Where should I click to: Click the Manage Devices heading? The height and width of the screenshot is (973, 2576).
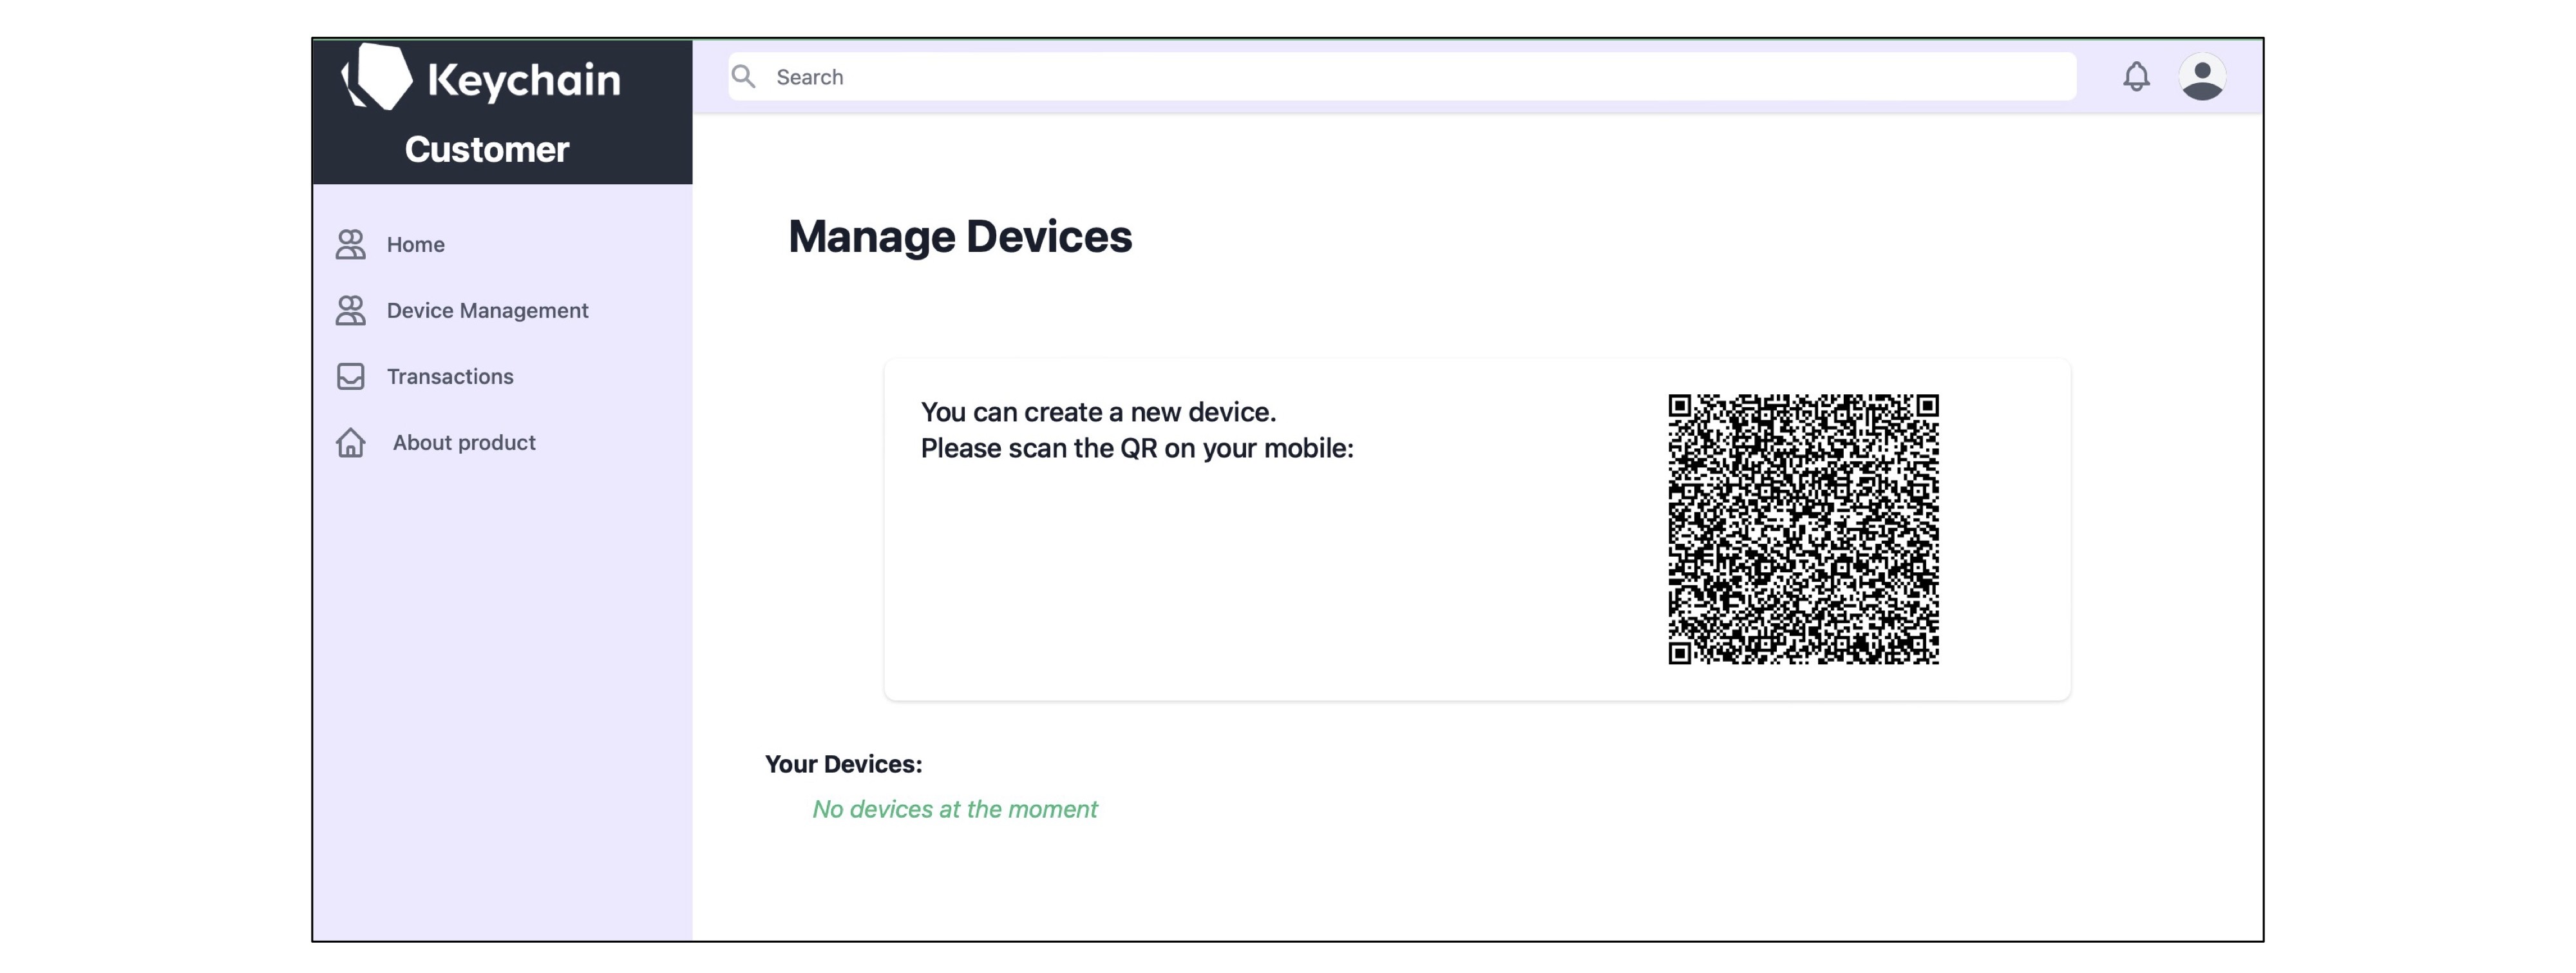(x=960, y=236)
